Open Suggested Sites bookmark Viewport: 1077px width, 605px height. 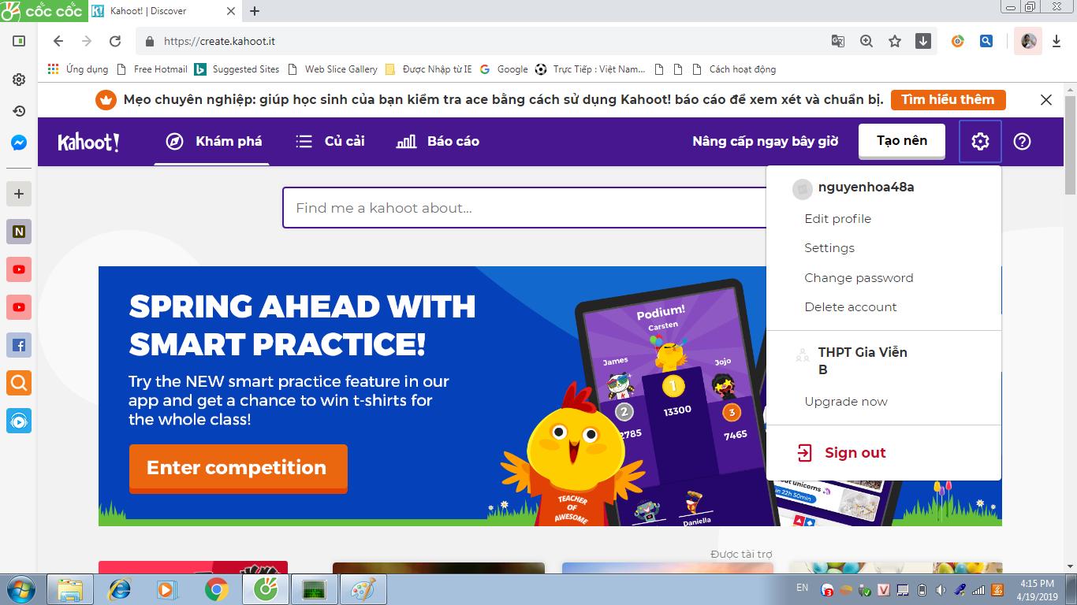coord(237,69)
